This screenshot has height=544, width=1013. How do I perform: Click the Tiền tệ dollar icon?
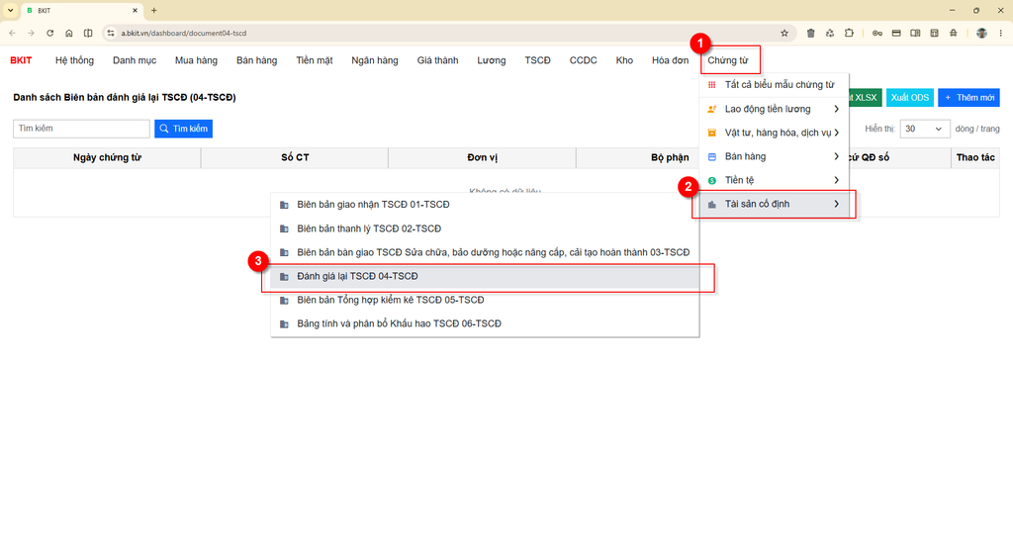(x=712, y=180)
